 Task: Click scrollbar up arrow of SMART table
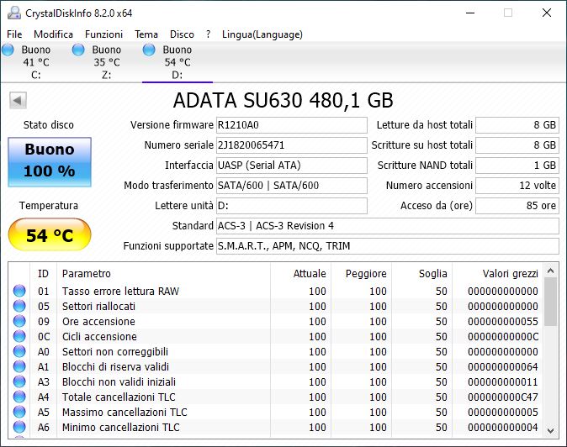[x=551, y=271]
